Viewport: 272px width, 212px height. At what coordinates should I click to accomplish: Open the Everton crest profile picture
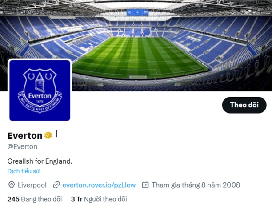pyautogui.click(x=40, y=90)
